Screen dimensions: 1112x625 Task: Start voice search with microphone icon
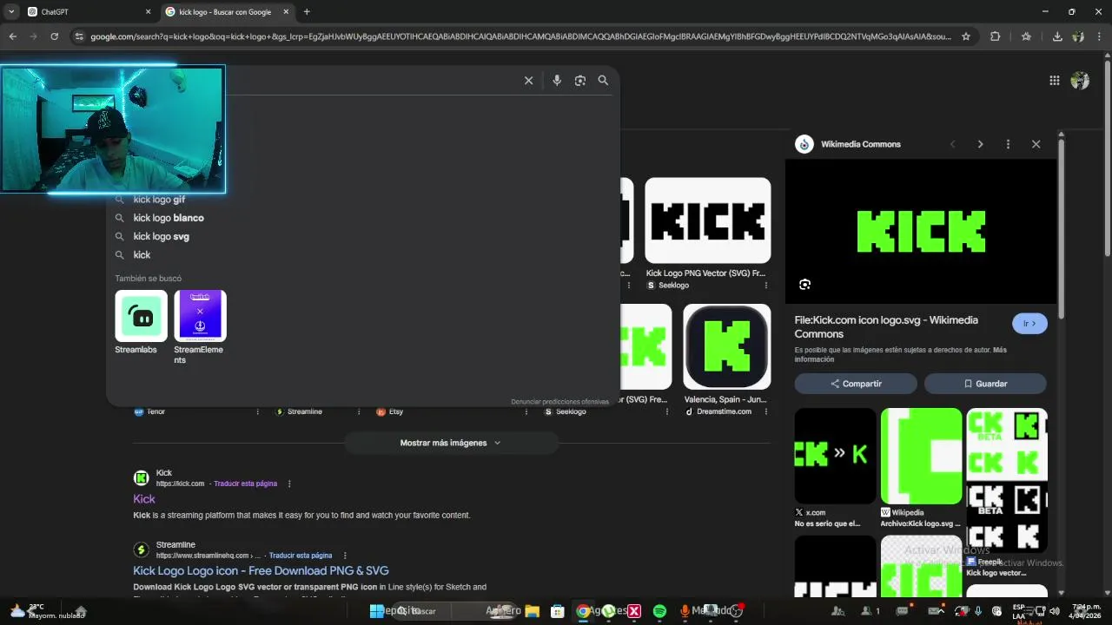point(557,80)
